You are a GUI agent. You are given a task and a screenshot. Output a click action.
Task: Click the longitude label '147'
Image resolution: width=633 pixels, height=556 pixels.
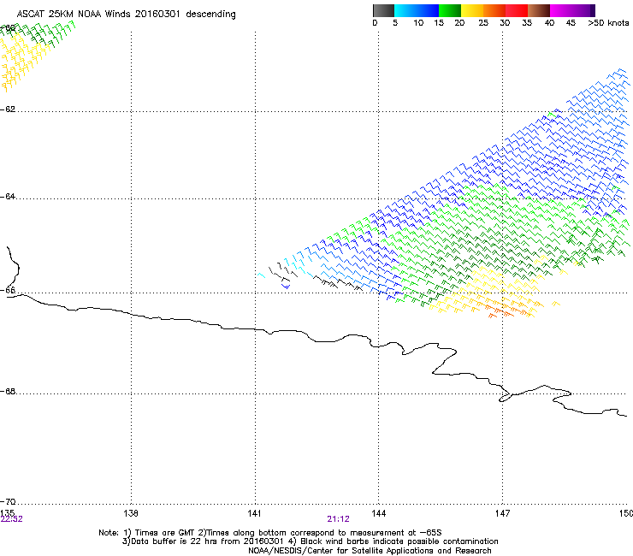502,512
